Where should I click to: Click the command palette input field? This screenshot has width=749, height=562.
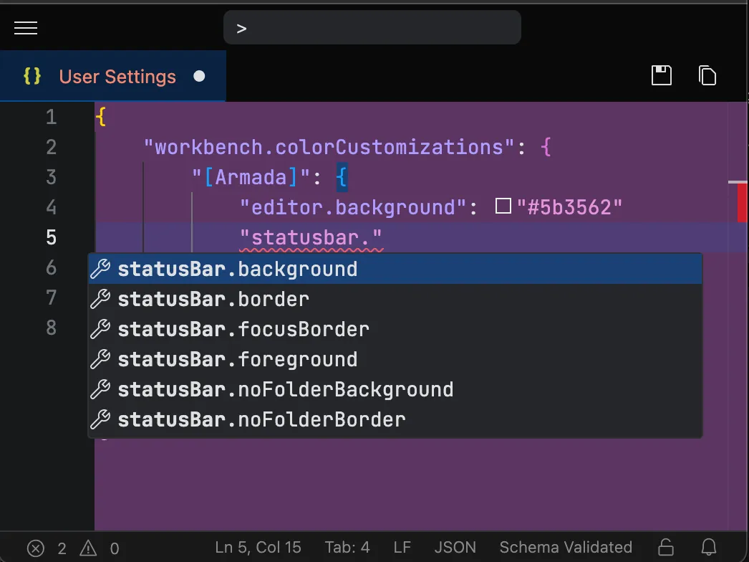point(372,28)
